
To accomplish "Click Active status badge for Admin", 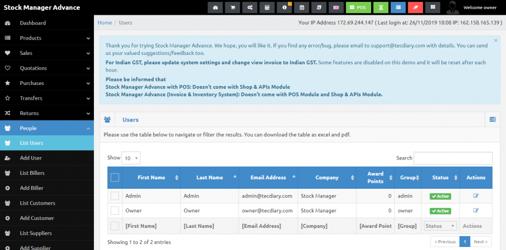I will point(440,196).
